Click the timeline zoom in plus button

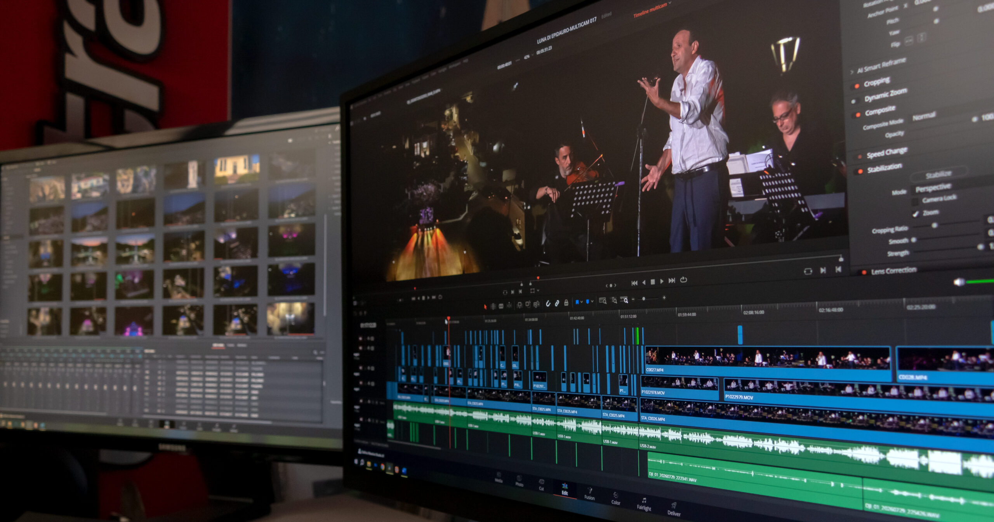(x=664, y=297)
